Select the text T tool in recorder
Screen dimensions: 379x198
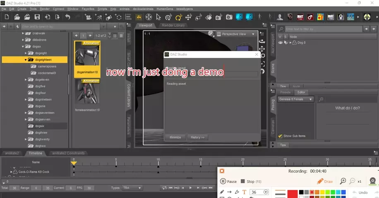(x=244, y=192)
